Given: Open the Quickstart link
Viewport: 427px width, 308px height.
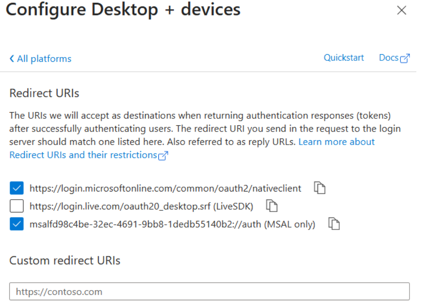Looking at the screenshot, I should (x=344, y=58).
